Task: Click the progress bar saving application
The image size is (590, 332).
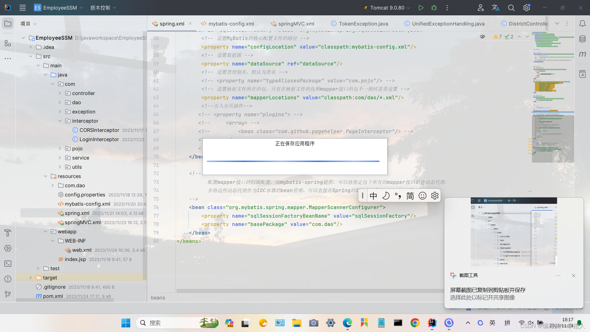Action: coord(295,161)
